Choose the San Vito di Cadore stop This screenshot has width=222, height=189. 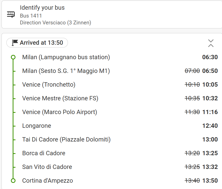(x=47, y=167)
